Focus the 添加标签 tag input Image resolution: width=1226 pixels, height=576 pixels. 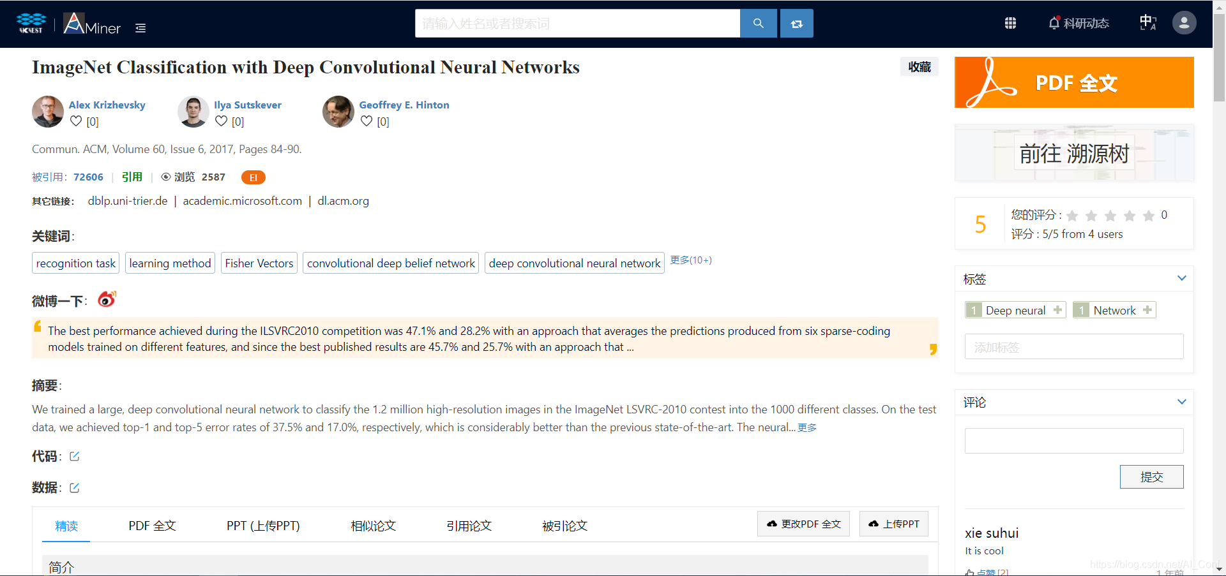pos(1074,347)
